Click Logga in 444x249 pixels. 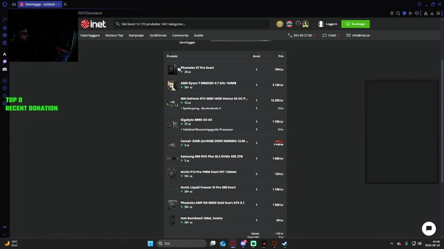(328, 24)
